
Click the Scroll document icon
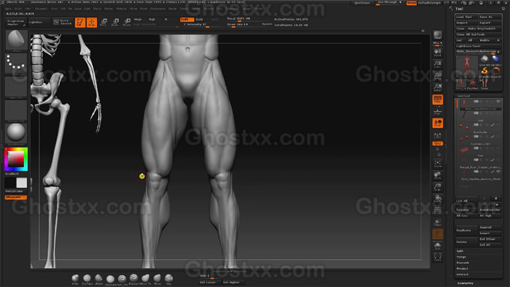(x=438, y=52)
